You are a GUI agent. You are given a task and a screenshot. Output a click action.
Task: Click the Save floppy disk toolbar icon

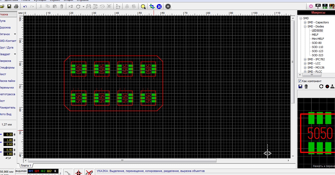click(9, 6)
